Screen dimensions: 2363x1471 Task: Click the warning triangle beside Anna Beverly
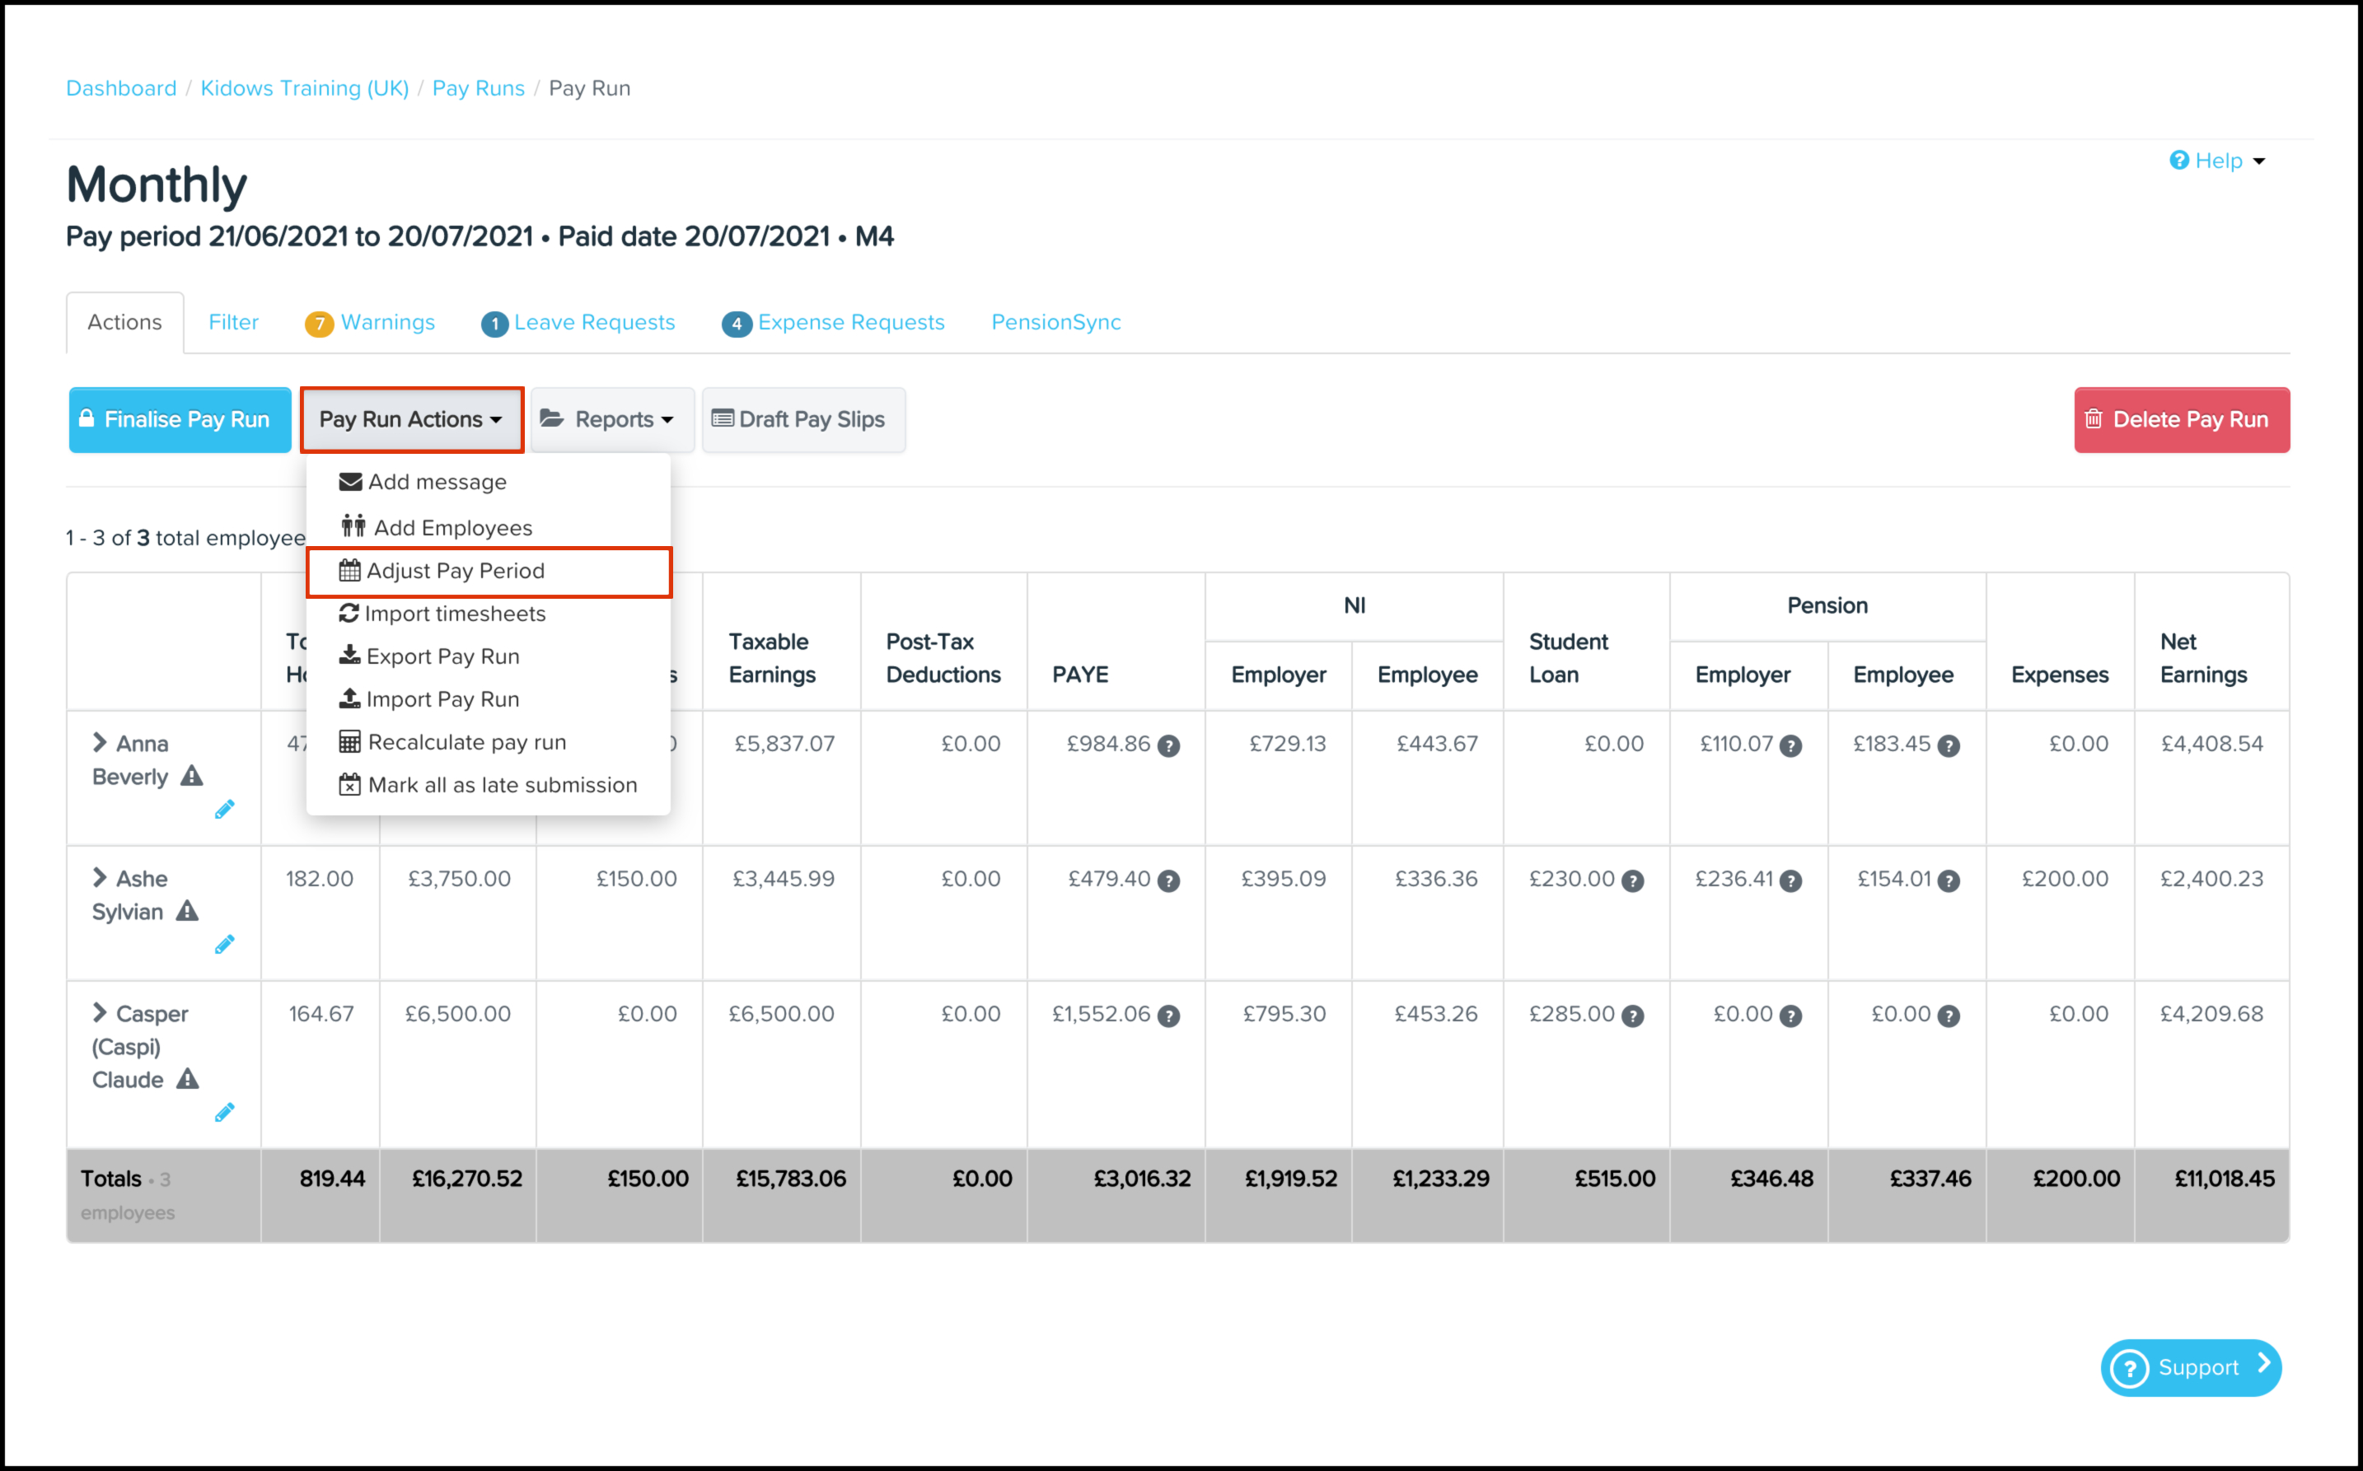[x=192, y=777]
